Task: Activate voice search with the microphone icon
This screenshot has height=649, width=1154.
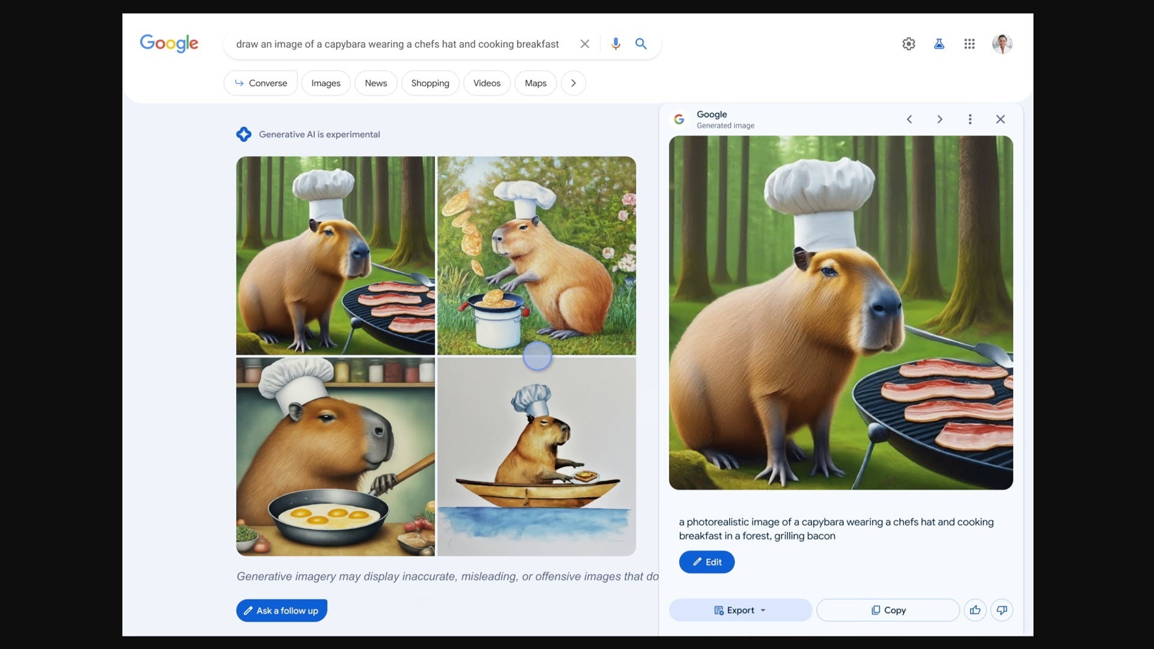Action: 615,44
